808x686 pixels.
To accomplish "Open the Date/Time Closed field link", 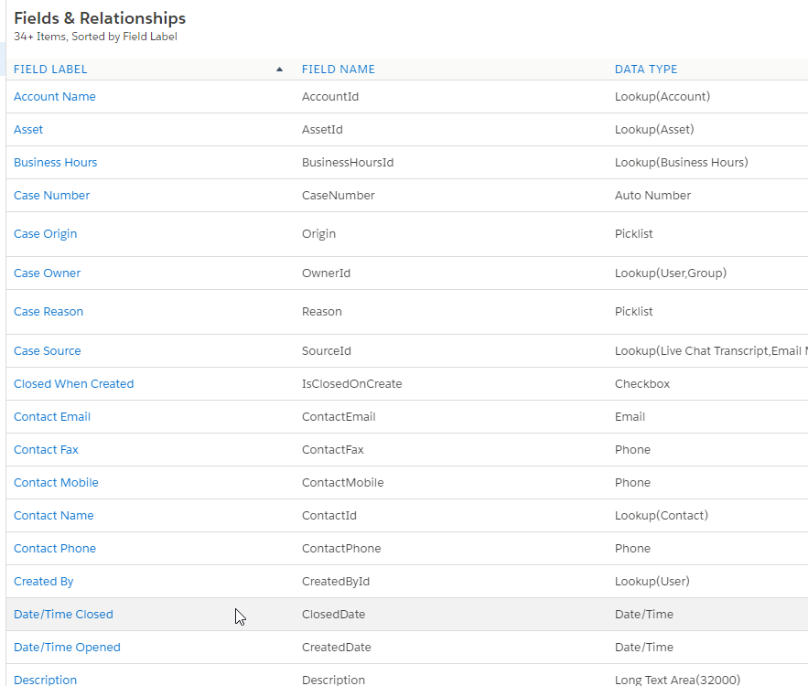I will tap(63, 615).
